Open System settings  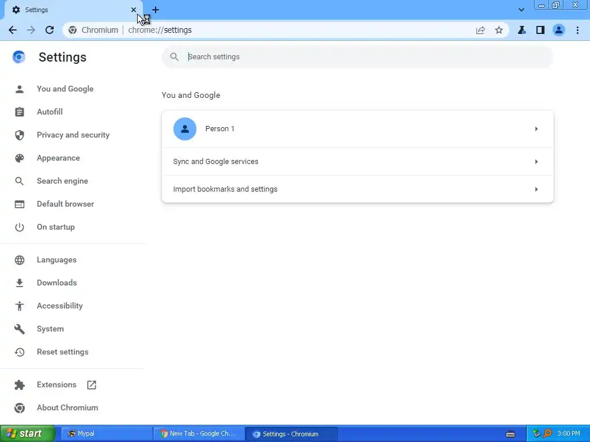click(50, 329)
